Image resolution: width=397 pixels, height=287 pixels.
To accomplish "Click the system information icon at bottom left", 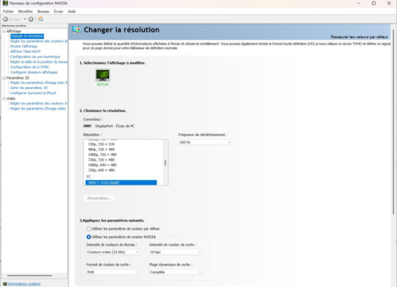I will (x=4, y=284).
